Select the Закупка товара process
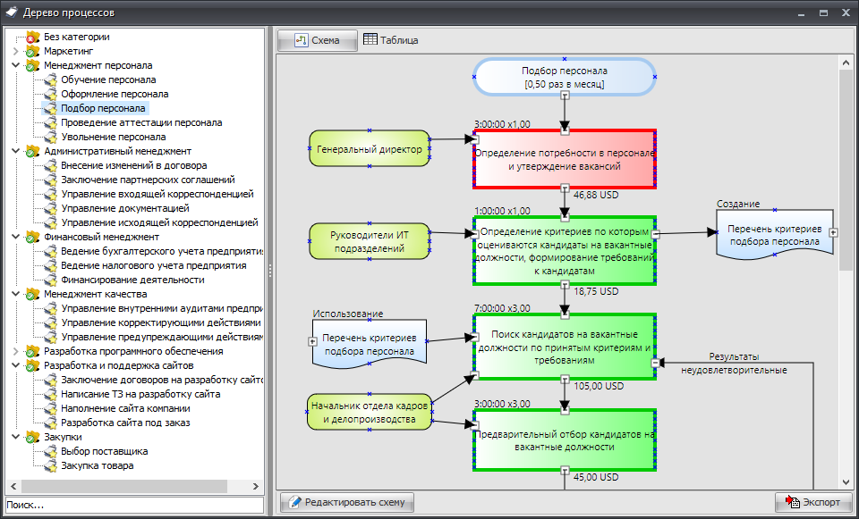Screen dimensions: 859x519 pyautogui.click(x=98, y=465)
